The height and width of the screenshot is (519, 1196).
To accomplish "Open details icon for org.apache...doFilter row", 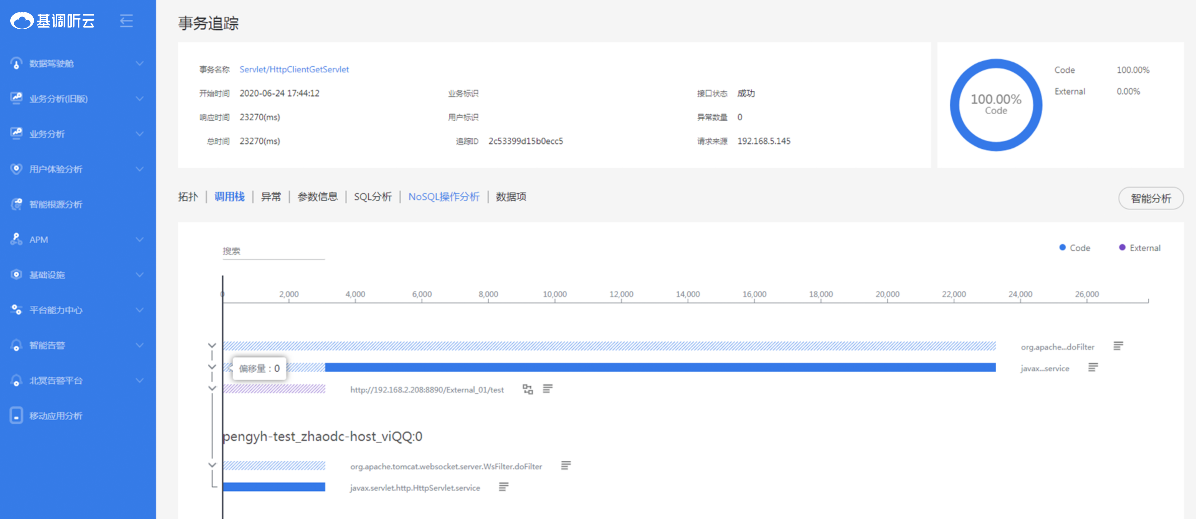I will pyautogui.click(x=1118, y=346).
